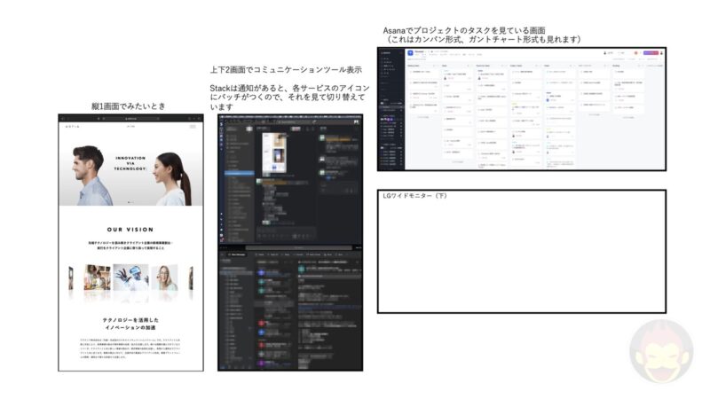Open the blonde woman with headset photo

point(164,278)
